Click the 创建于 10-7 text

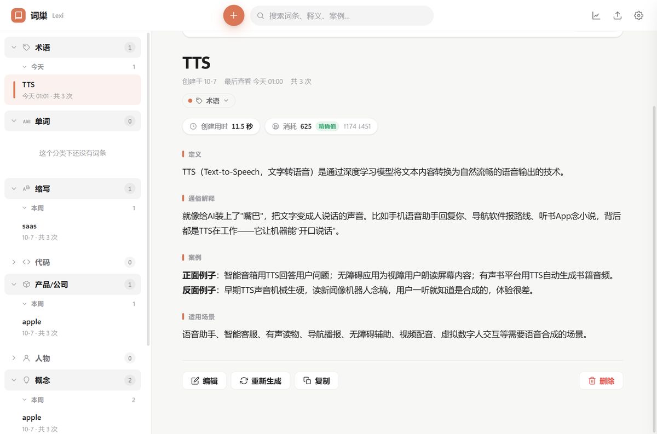coord(199,82)
